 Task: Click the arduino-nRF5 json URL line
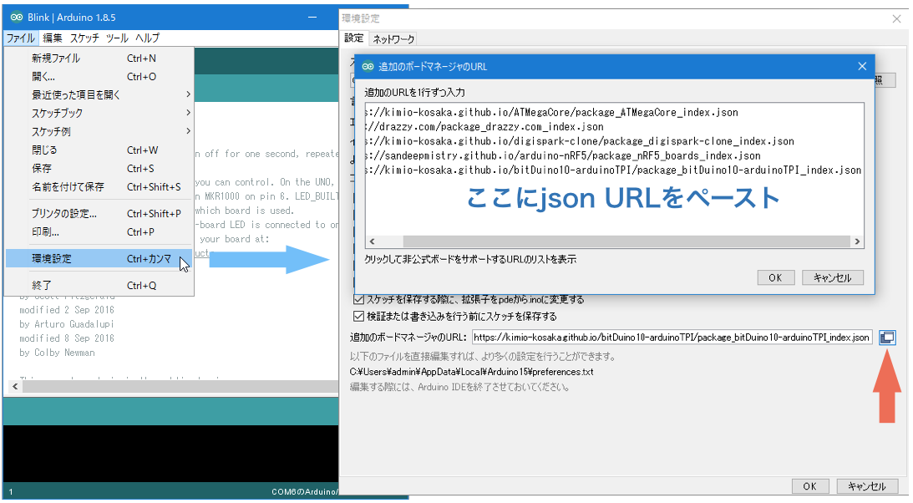point(563,156)
